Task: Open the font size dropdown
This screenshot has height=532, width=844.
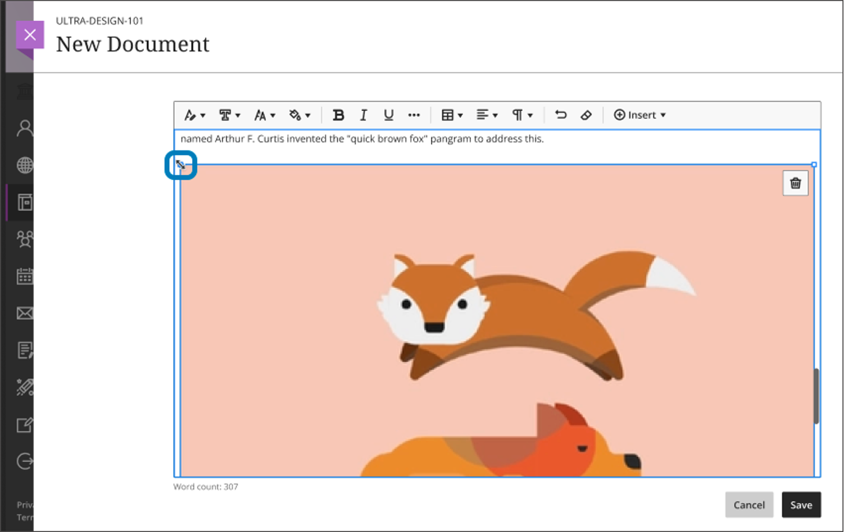Action: tap(264, 115)
